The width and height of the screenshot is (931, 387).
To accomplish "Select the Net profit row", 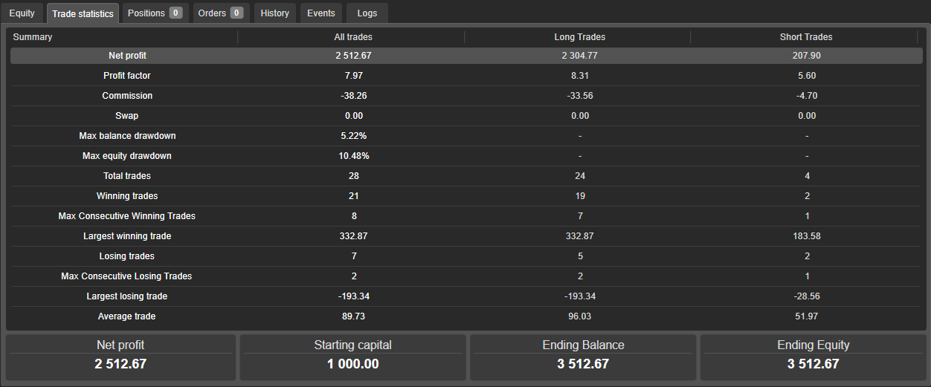I will (126, 56).
